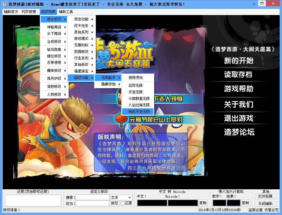Click the 还原 restore list box
The height and width of the screenshot is (215, 282).
(33, 200)
